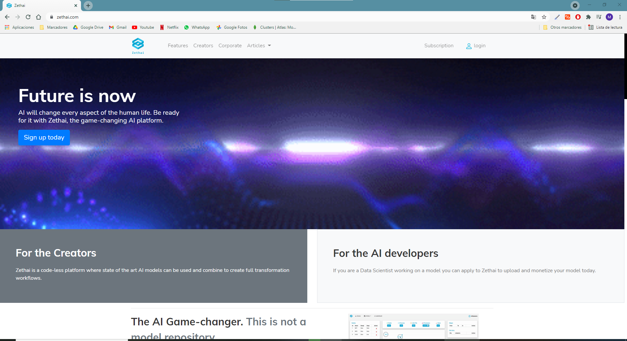
Task: Close the Zethai browser tab
Action: (76, 6)
